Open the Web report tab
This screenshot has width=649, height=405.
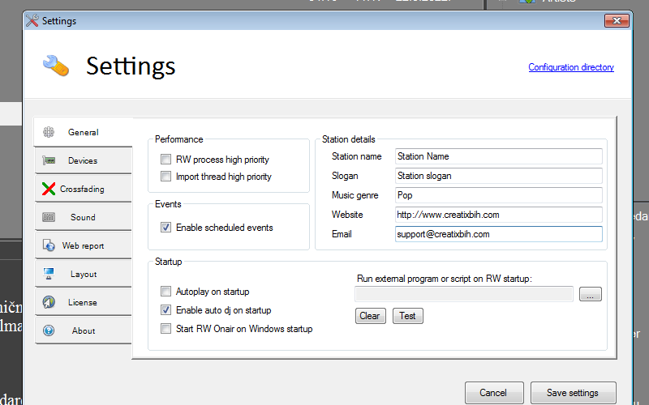click(84, 245)
